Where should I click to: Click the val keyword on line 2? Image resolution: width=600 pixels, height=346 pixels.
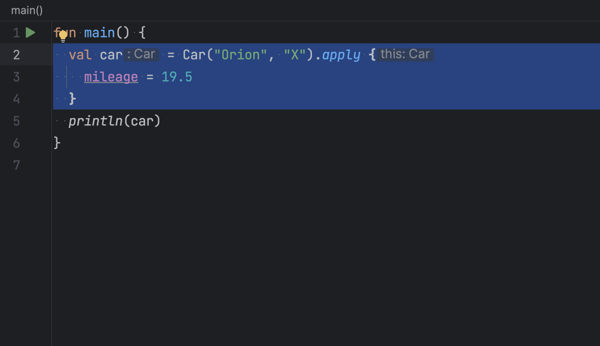click(80, 55)
